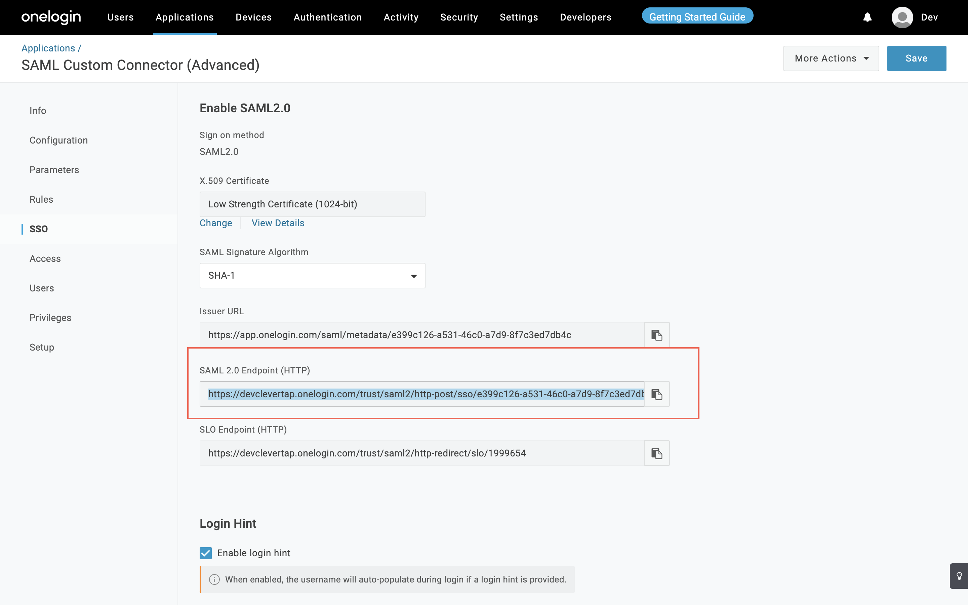Click the SLO Endpoint field
The height and width of the screenshot is (605, 968).
pos(422,453)
